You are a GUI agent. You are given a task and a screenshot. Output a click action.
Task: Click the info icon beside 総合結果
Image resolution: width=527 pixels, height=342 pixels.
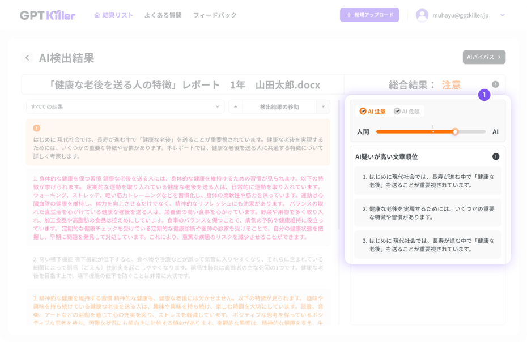tap(495, 84)
